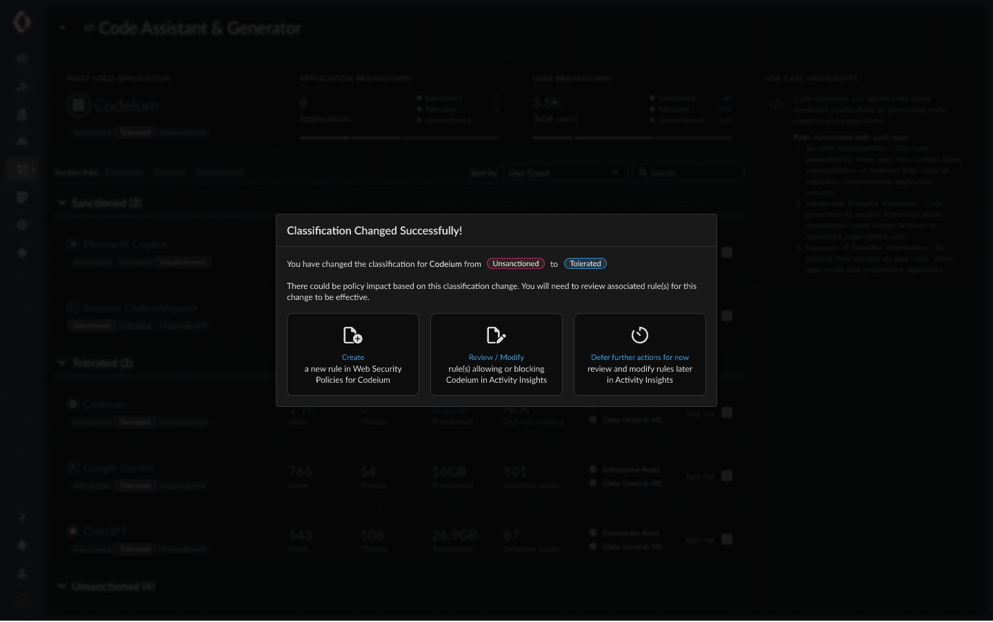Click the 'Classification Changed Successfully!' title
This screenshot has width=993, height=622.
coord(374,230)
